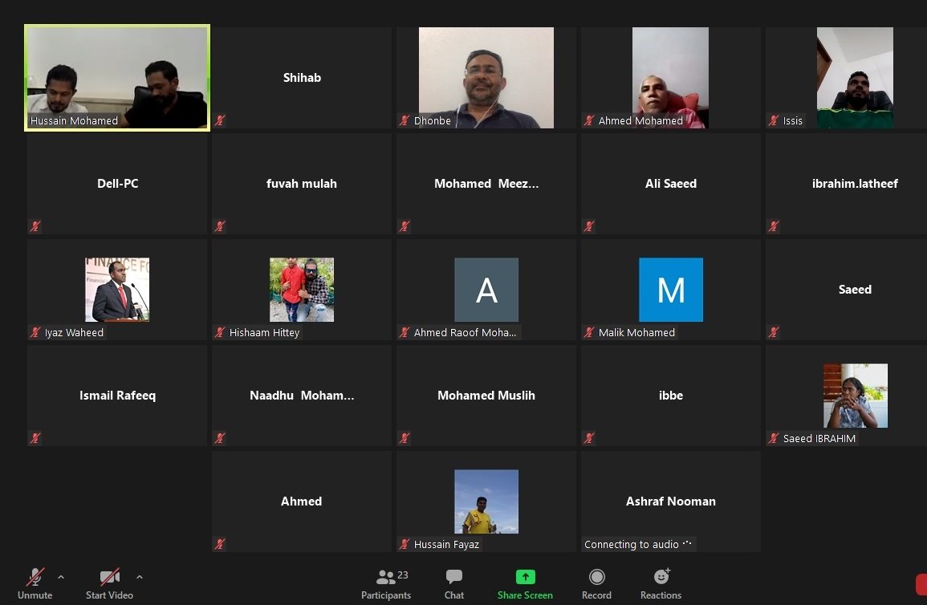Click the muted mic icon on Shihab's tile
Image resolution: width=927 pixels, height=605 pixels.
(x=220, y=120)
